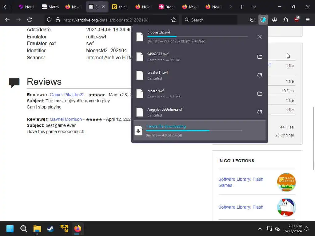Open reviewer Gavriel Morrison profile

[x=66, y=119]
